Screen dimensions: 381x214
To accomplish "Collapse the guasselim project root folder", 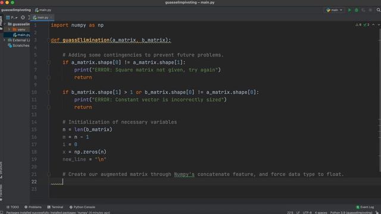I will 5,24.
